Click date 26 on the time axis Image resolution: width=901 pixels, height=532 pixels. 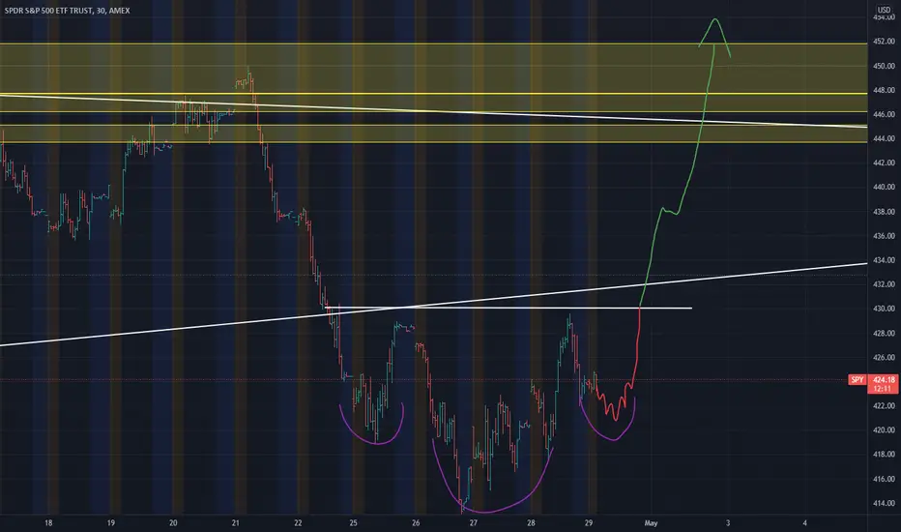pos(416,522)
